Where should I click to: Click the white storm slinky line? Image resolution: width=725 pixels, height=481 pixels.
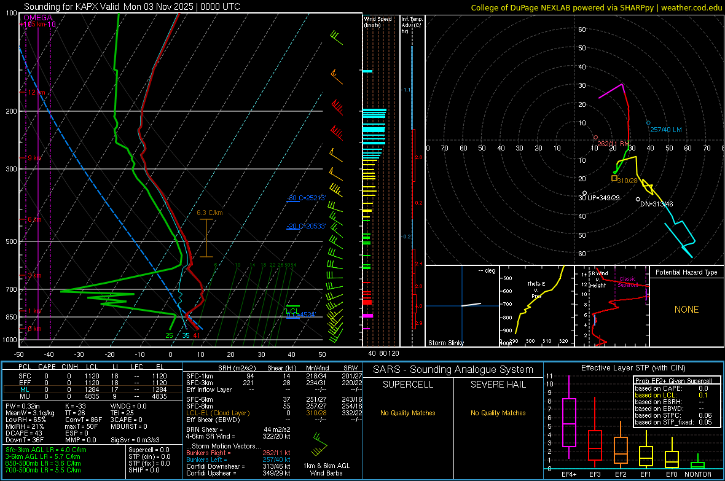[471, 304]
